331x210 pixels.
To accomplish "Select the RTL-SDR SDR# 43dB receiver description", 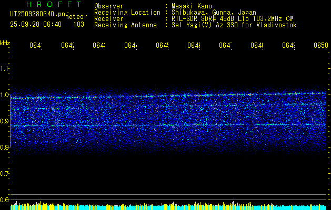I will pyautogui.click(x=232, y=19).
